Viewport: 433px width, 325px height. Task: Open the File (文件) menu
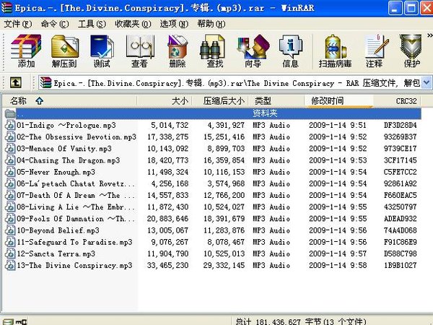[17, 24]
